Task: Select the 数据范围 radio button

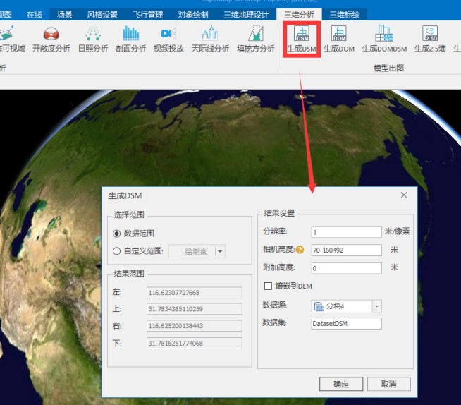Action: (117, 234)
